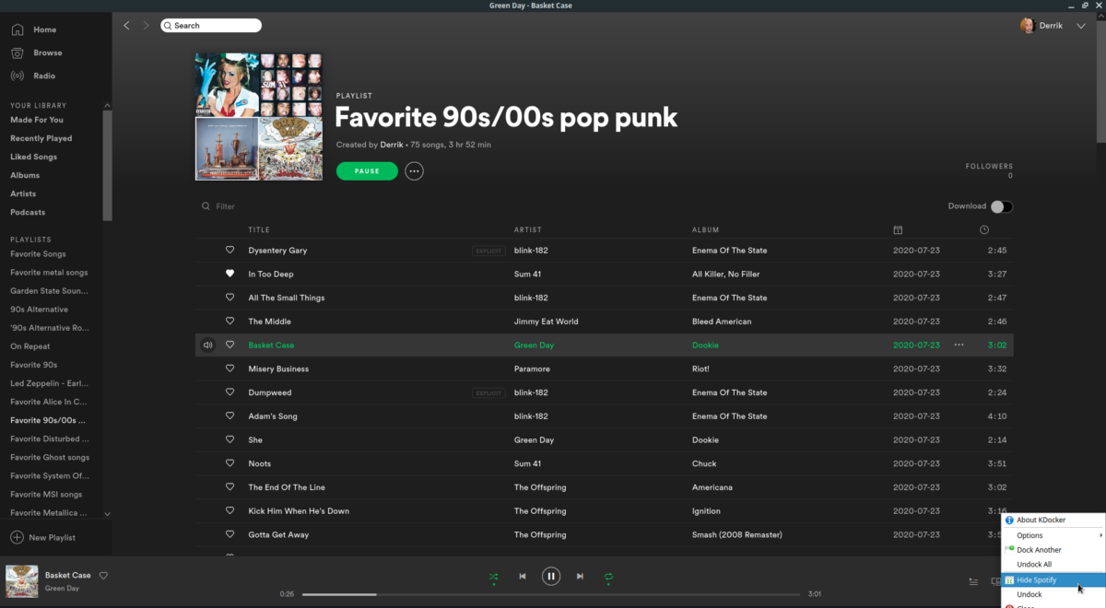
Task: Toggle the playlist Download switch
Action: click(1002, 206)
